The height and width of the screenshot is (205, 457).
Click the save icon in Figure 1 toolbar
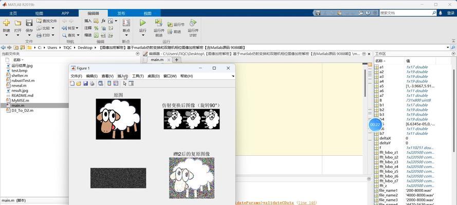(85, 84)
